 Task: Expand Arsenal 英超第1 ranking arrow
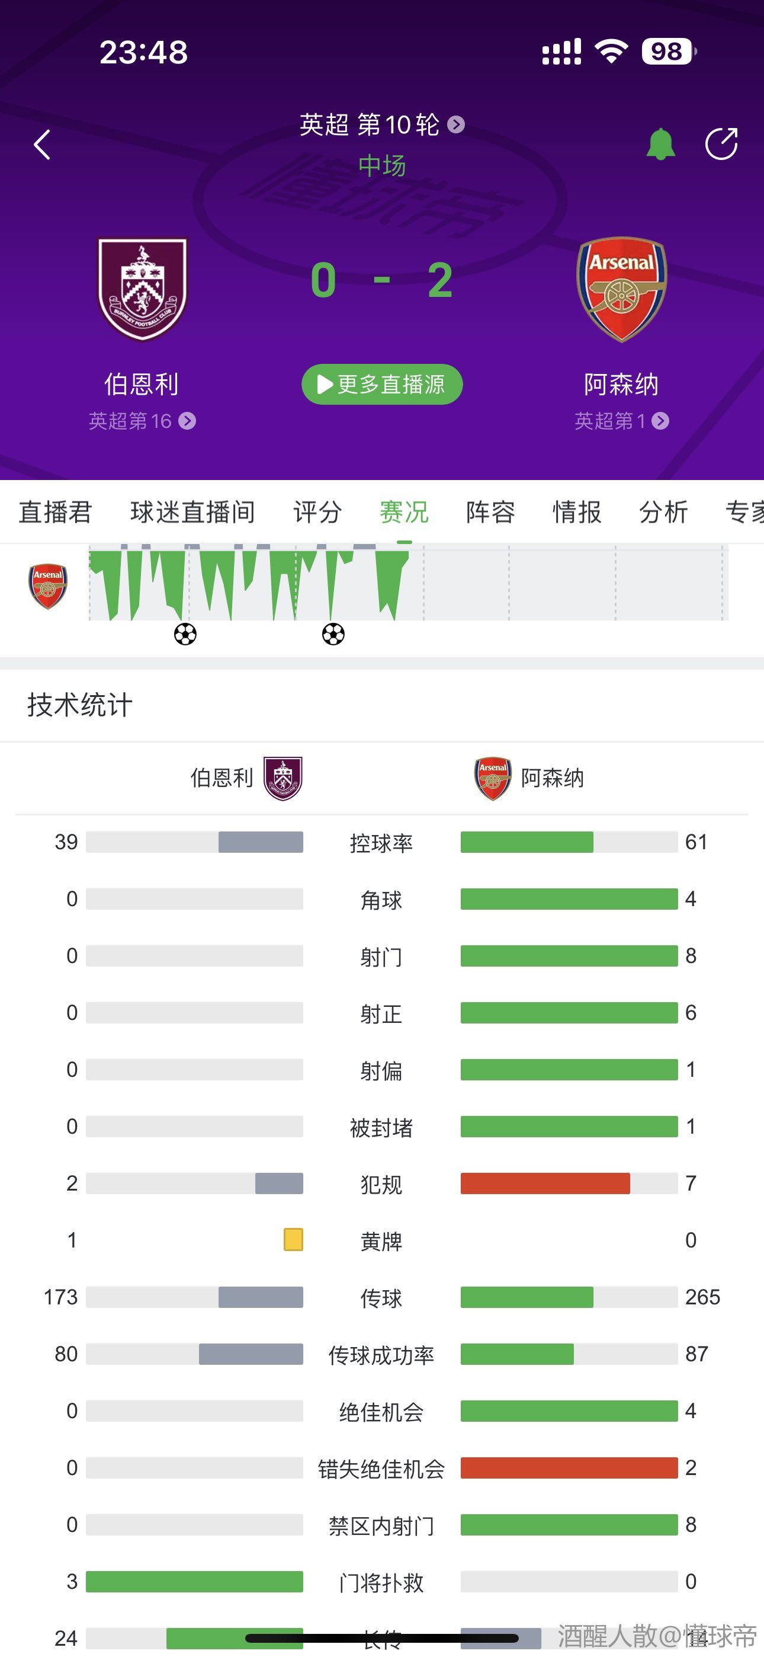click(x=660, y=421)
